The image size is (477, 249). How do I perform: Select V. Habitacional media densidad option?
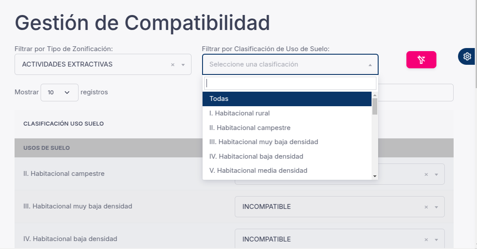tap(287, 171)
